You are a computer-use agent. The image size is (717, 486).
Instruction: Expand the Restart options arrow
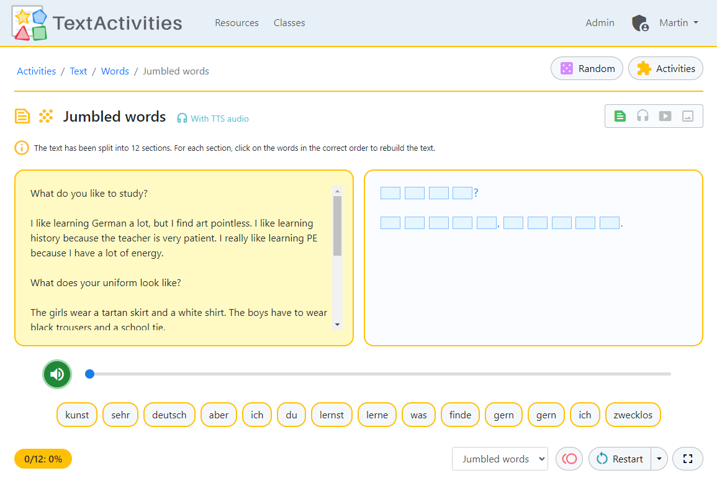pos(659,459)
